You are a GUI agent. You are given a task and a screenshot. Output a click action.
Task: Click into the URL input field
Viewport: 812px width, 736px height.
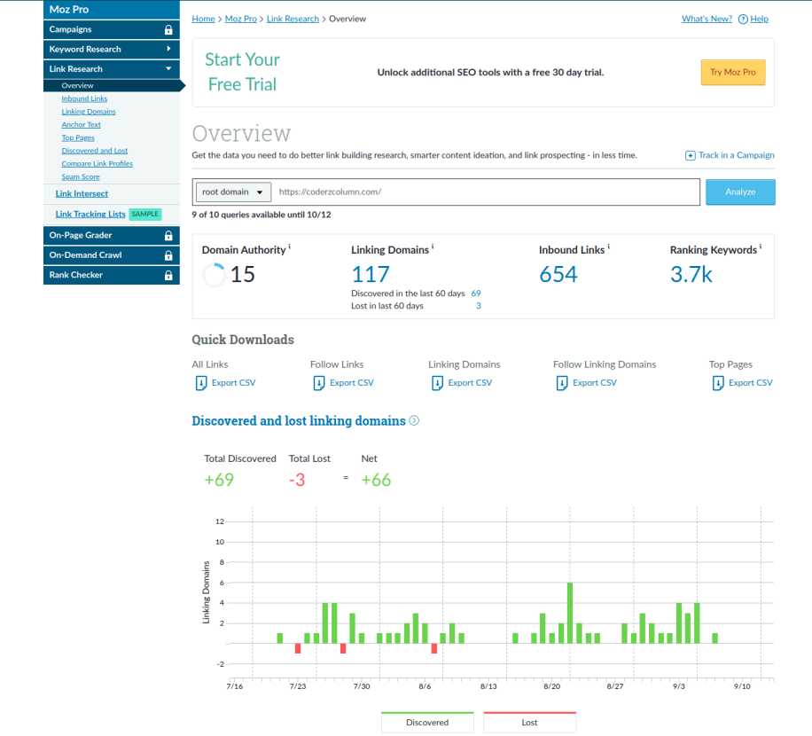pyautogui.click(x=486, y=192)
